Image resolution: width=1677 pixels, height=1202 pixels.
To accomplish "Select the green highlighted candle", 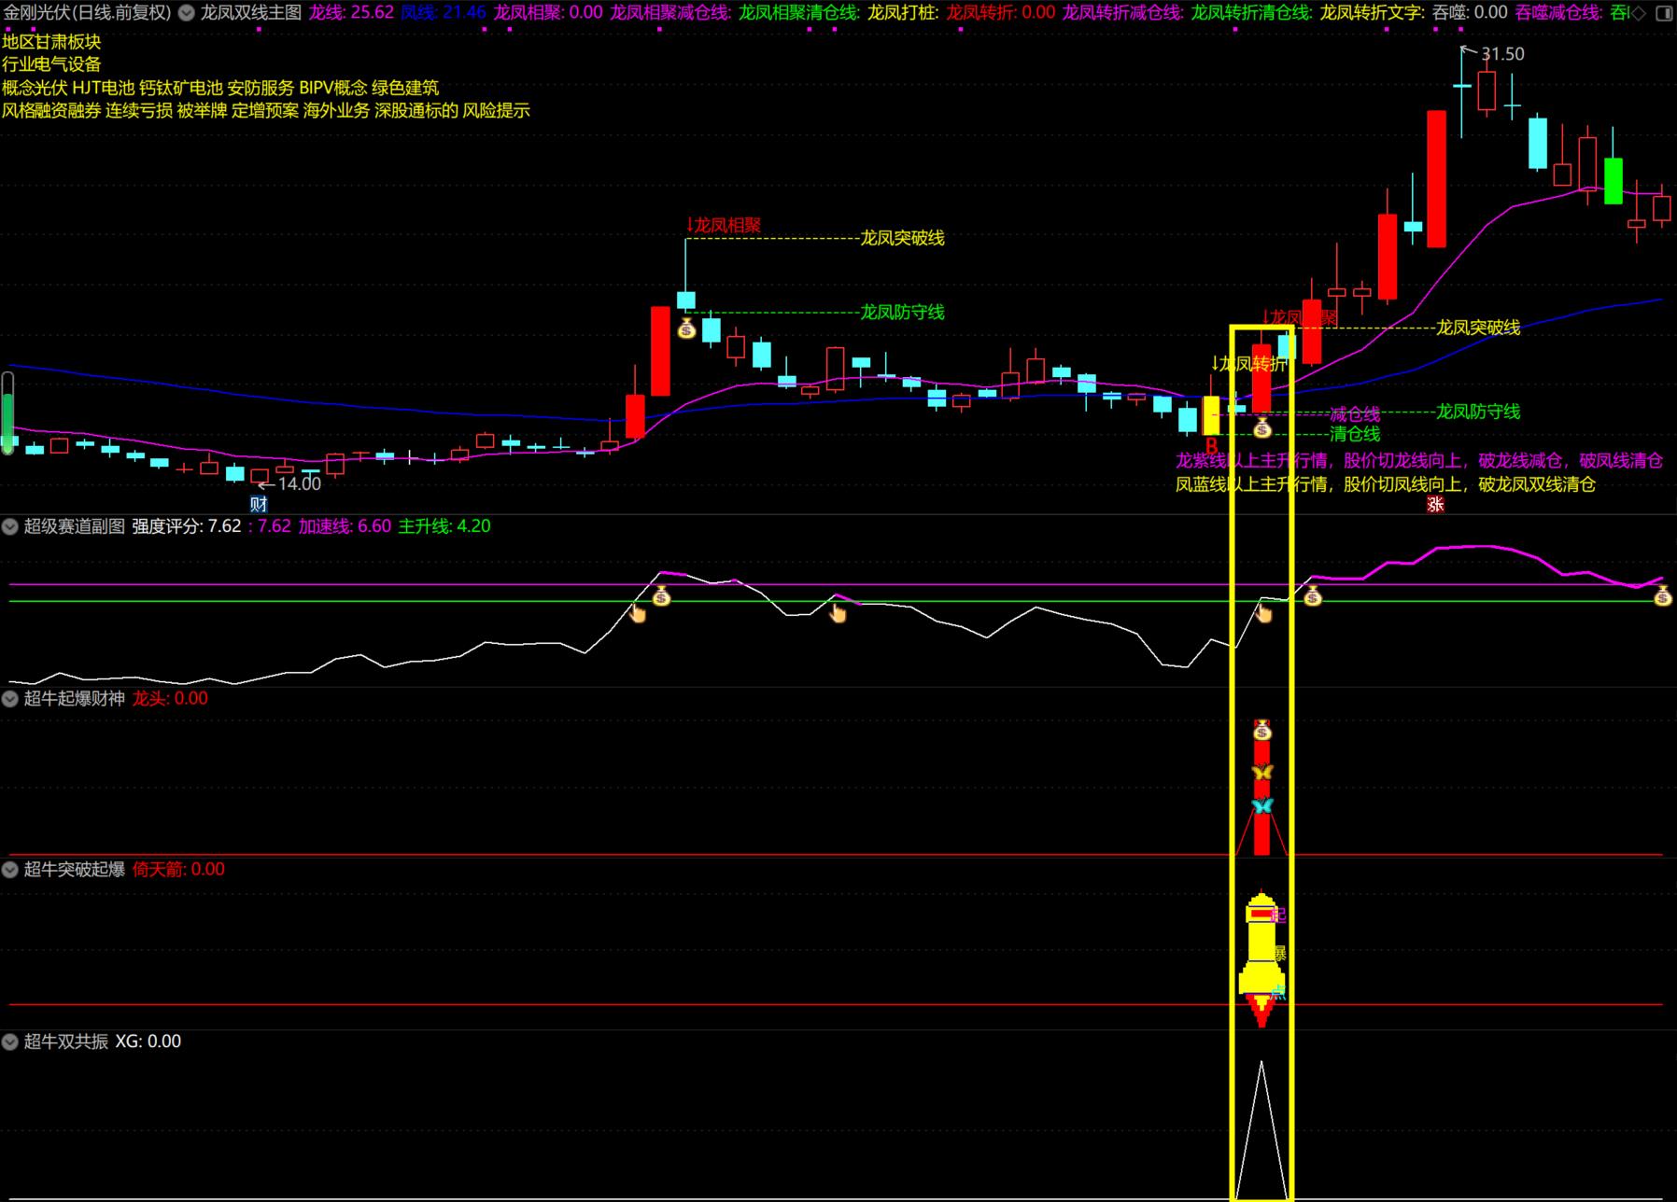I will point(1613,181).
